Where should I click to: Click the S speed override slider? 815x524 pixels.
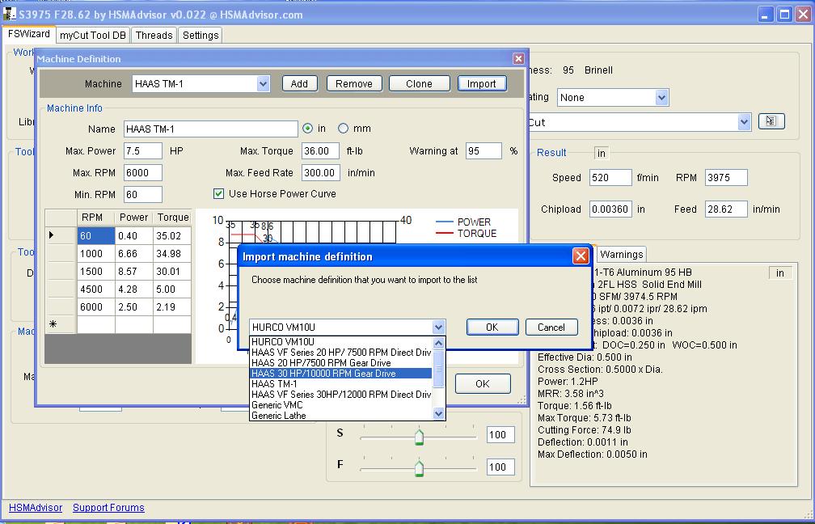[x=419, y=436]
